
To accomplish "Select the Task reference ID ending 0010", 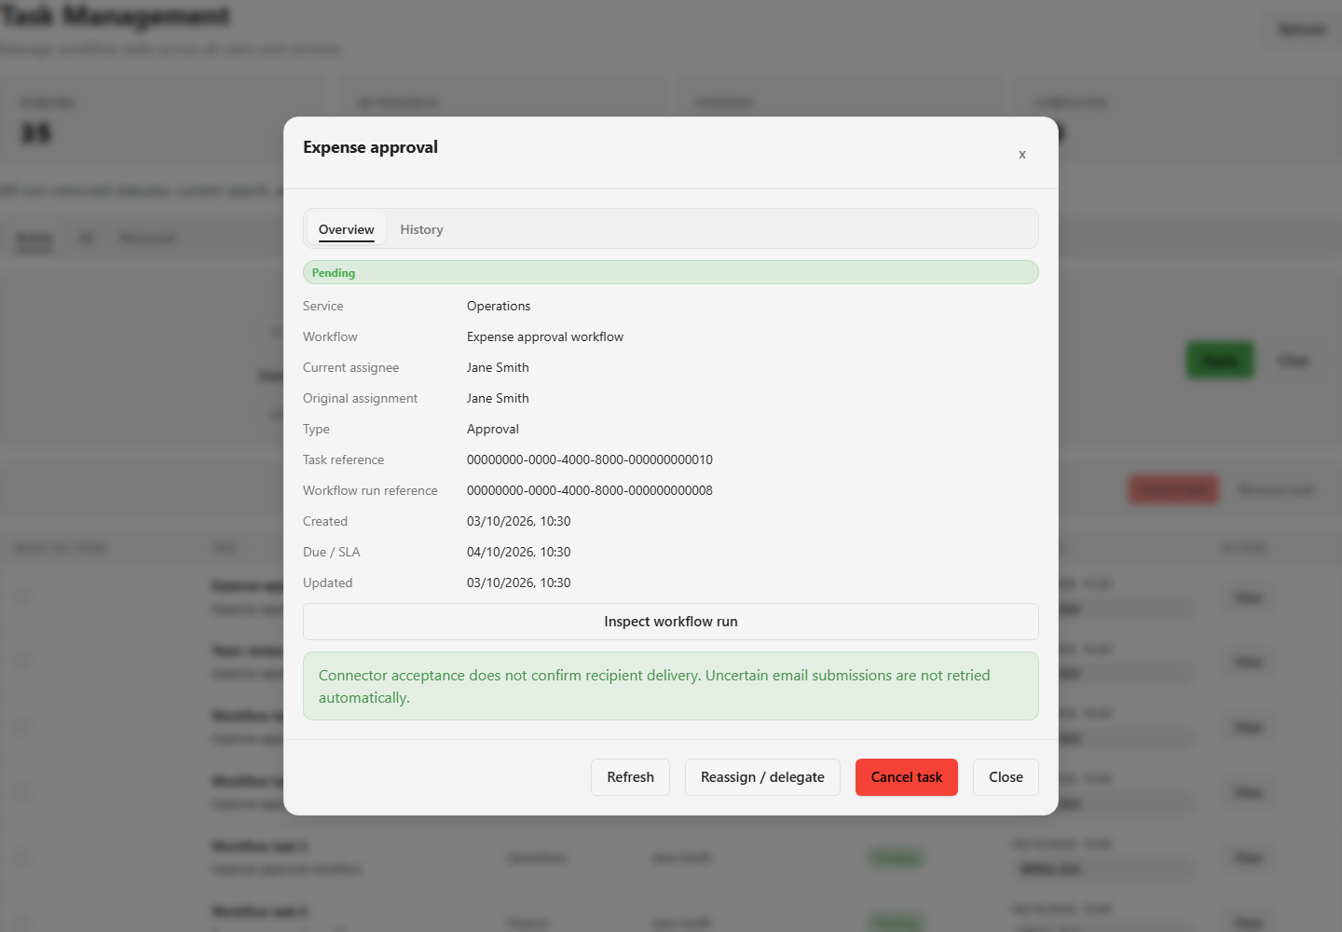I will tap(590, 459).
